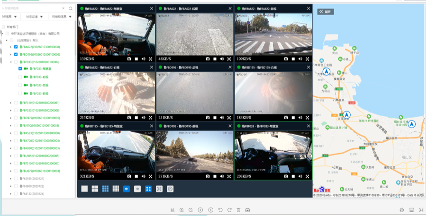Fullscreen the 321KB/S video feed
The width and height of the screenshot is (427, 216).
[x=150, y=176]
